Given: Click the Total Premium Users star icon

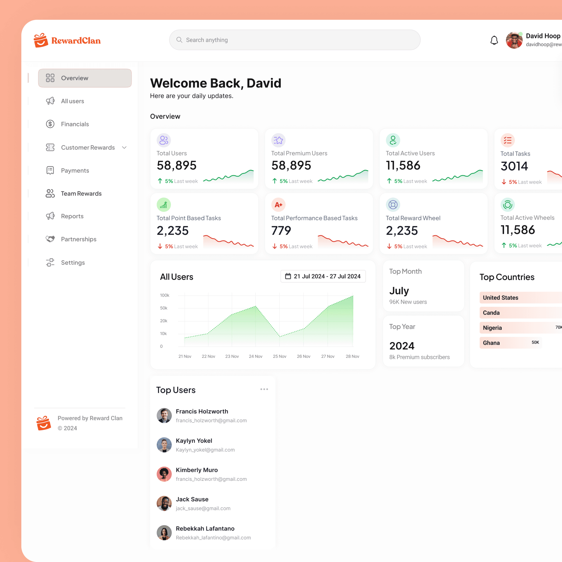Looking at the screenshot, I should [278, 140].
